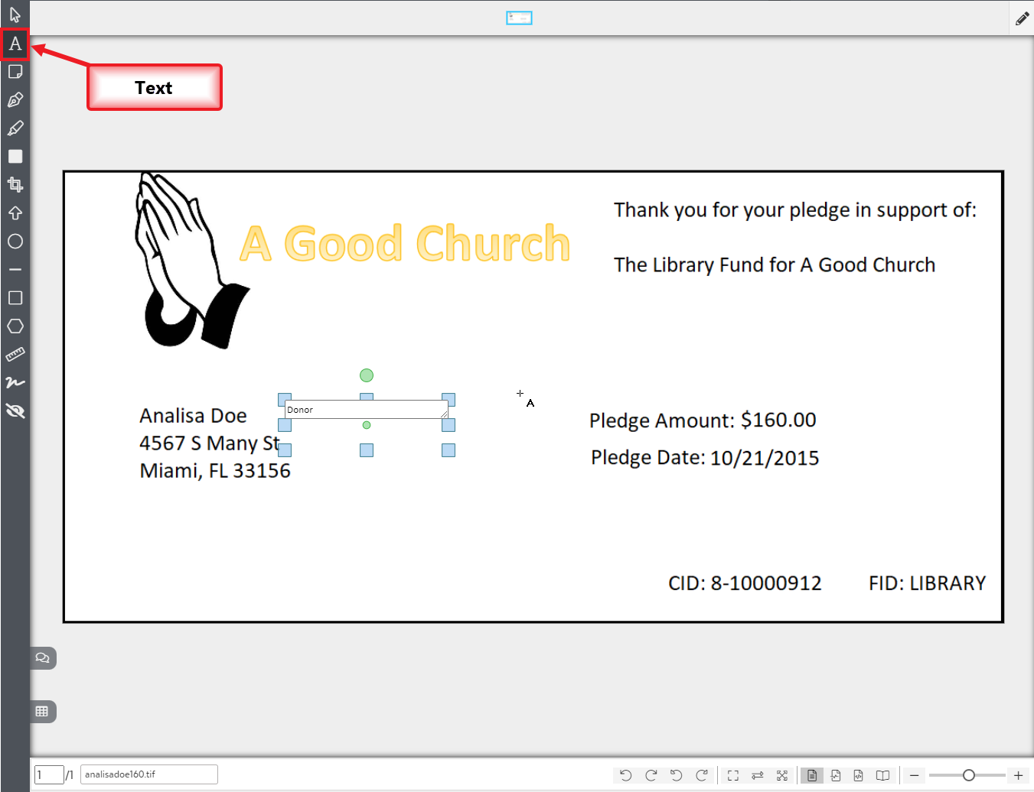Pick the ink pen drawing tool

tap(15, 100)
